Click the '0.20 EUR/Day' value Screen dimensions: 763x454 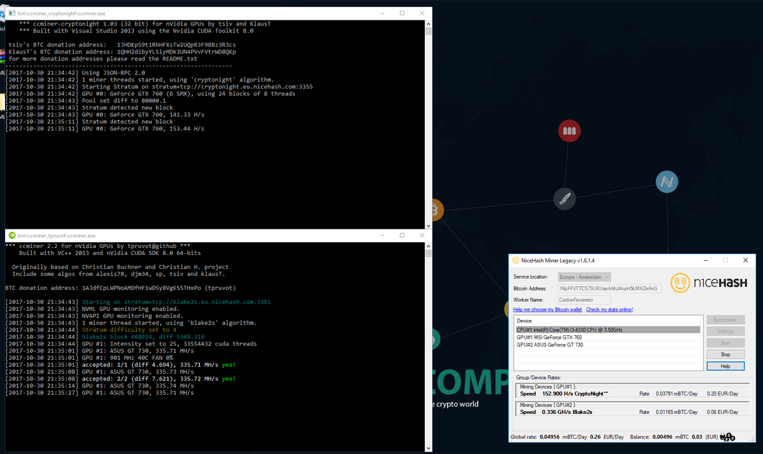[x=722, y=394]
